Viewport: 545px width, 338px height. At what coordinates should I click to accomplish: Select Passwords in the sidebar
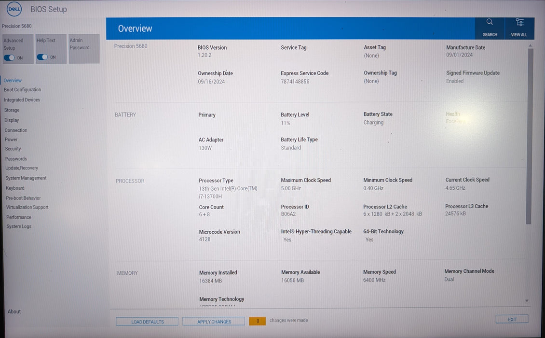tap(16, 159)
